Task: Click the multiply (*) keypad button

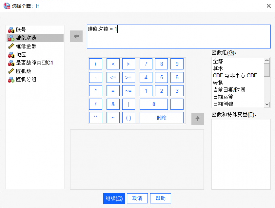Action: point(95,91)
